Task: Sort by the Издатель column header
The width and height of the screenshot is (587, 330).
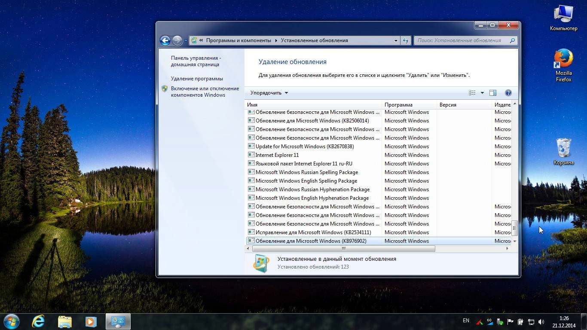Action: [x=502, y=105]
